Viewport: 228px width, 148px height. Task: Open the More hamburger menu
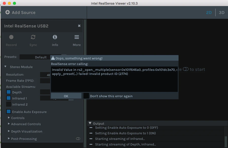(77, 37)
